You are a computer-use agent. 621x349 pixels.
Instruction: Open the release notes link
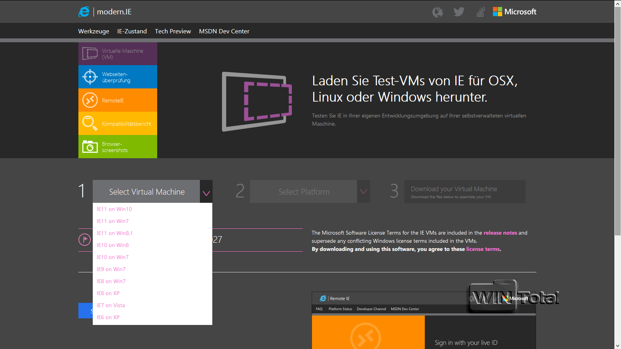point(500,233)
